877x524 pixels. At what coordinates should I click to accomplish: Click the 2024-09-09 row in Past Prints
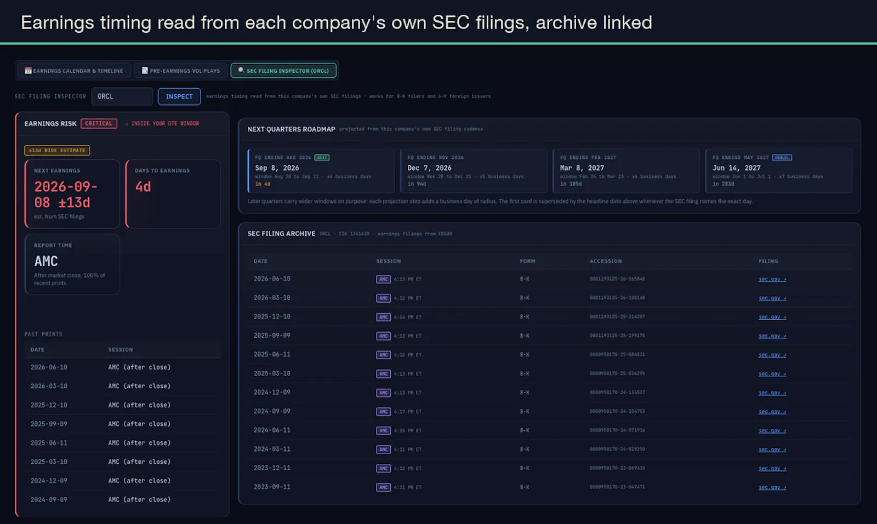(x=122, y=500)
